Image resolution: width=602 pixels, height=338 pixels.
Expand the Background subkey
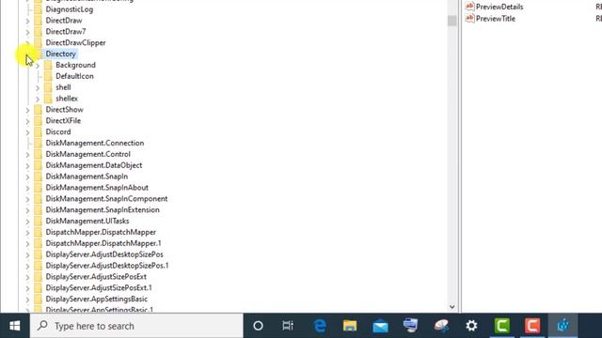[x=38, y=66]
